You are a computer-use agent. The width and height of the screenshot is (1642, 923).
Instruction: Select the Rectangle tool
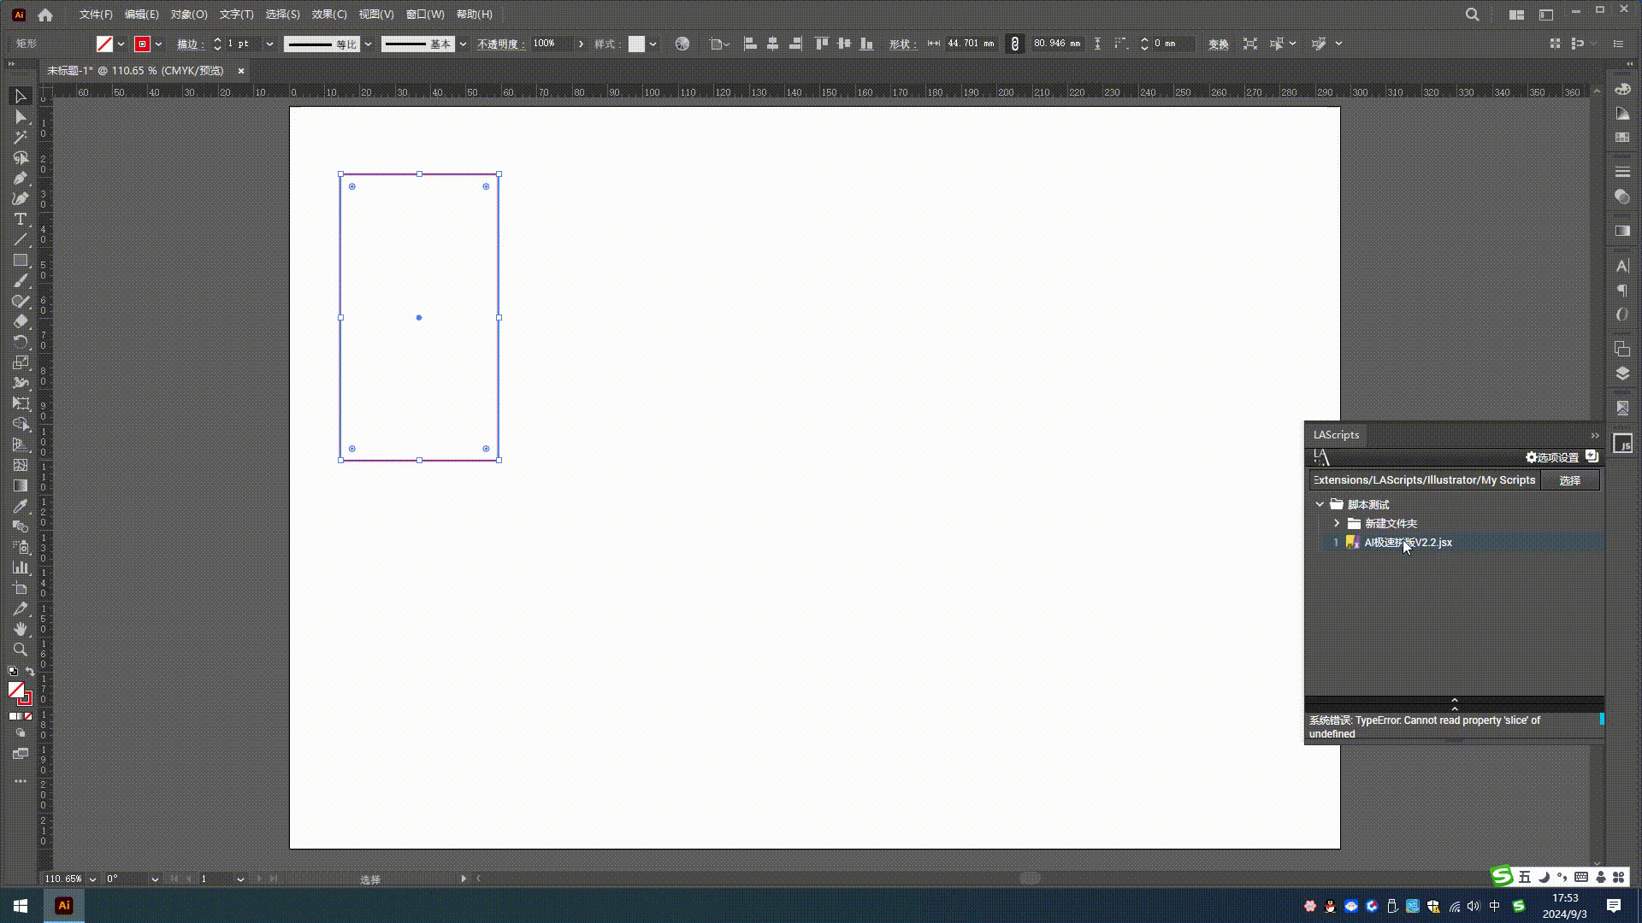coord(20,260)
